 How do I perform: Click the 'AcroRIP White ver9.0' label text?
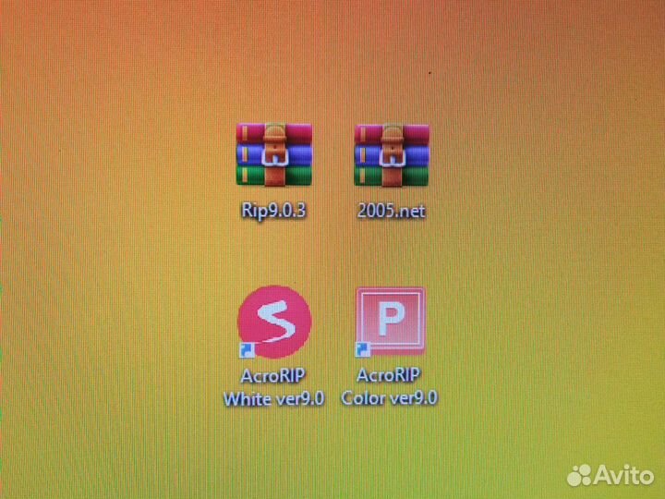pyautogui.click(x=274, y=387)
